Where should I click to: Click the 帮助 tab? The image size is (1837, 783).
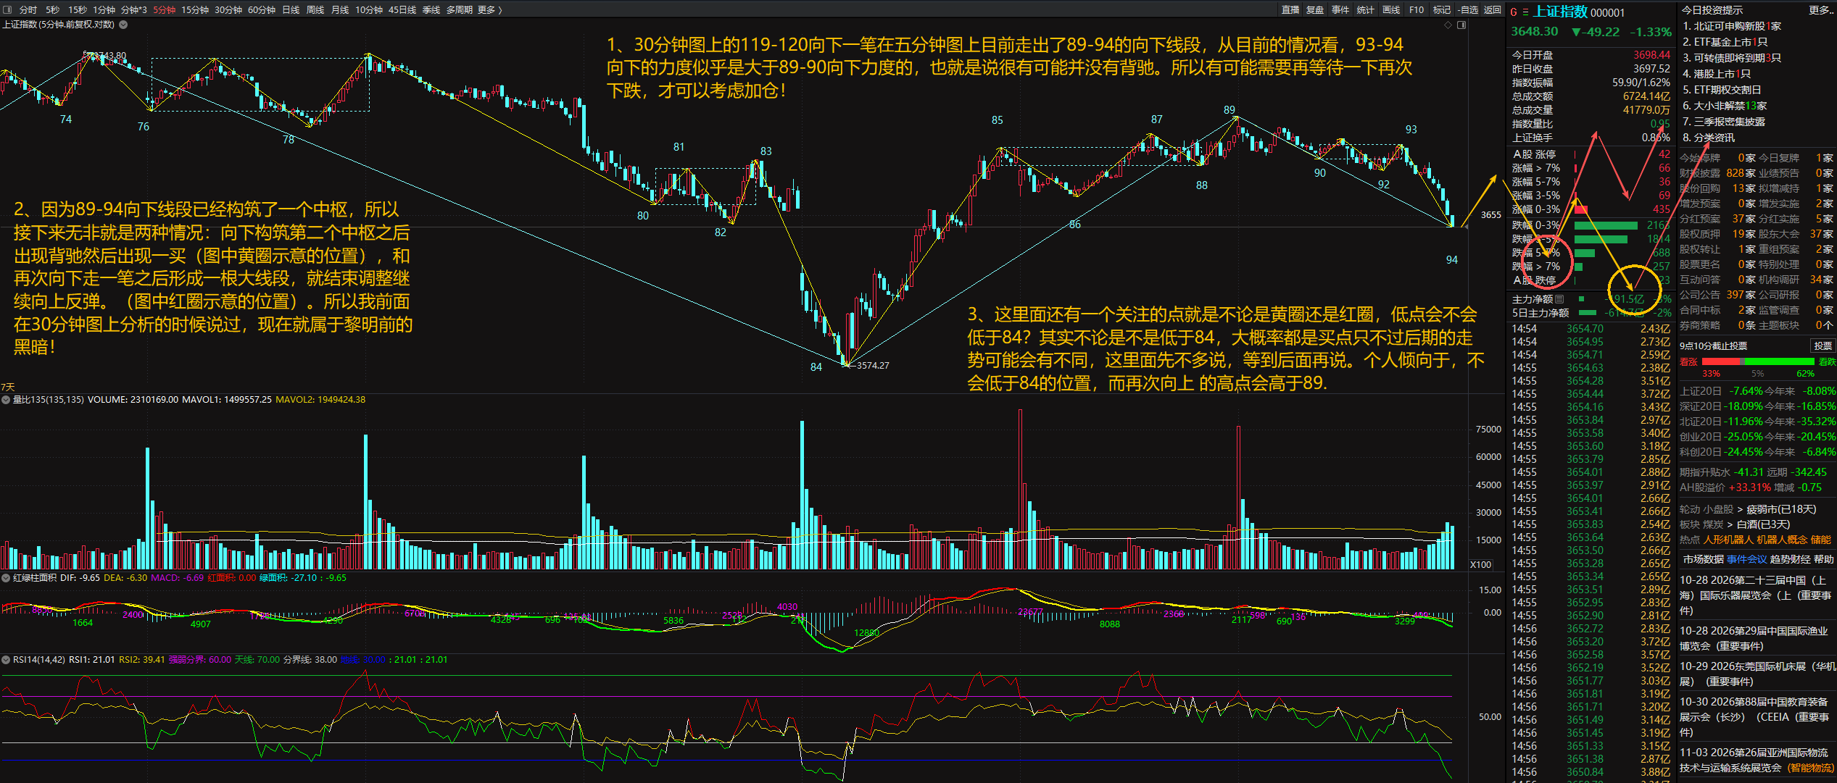pyautogui.click(x=1824, y=558)
